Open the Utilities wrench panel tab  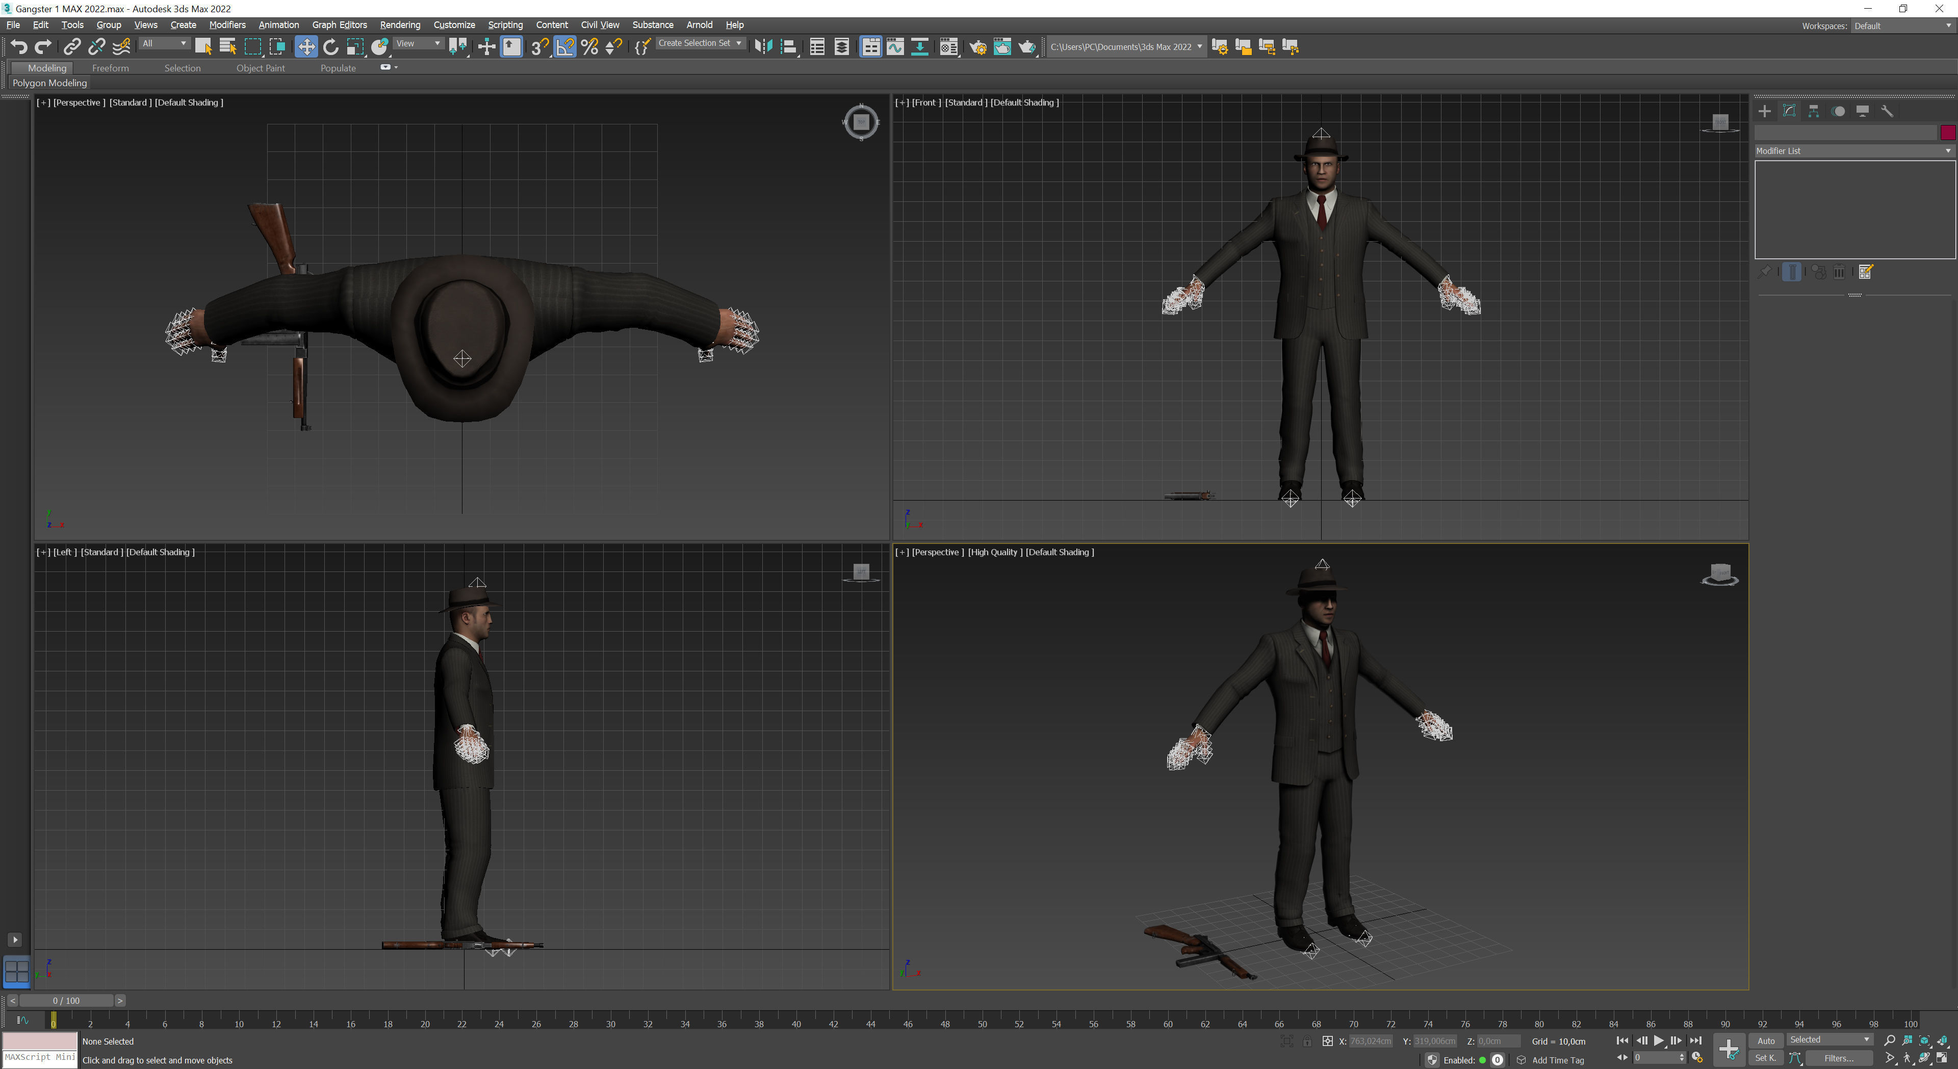click(x=1887, y=111)
